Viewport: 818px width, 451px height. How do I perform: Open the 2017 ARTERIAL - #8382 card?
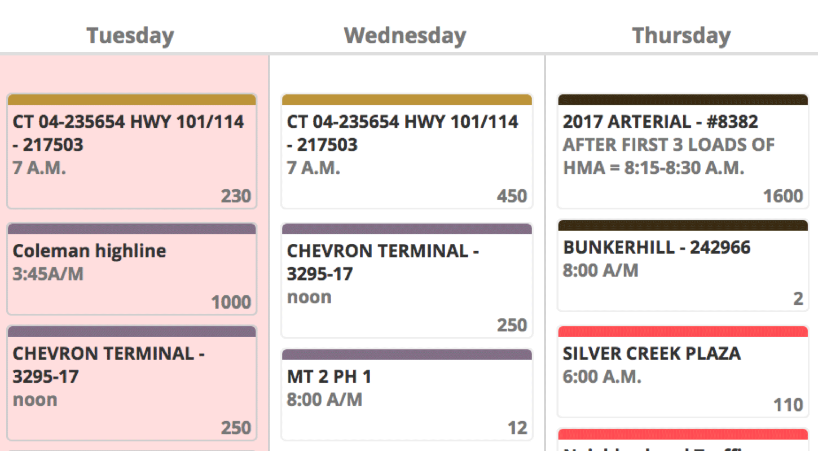click(683, 151)
